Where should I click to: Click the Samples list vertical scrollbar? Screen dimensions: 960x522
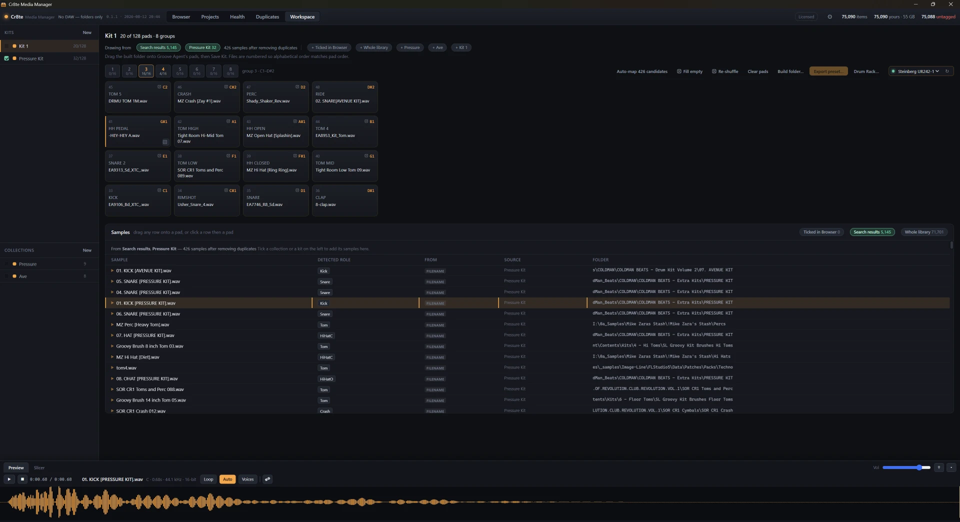[951, 245]
